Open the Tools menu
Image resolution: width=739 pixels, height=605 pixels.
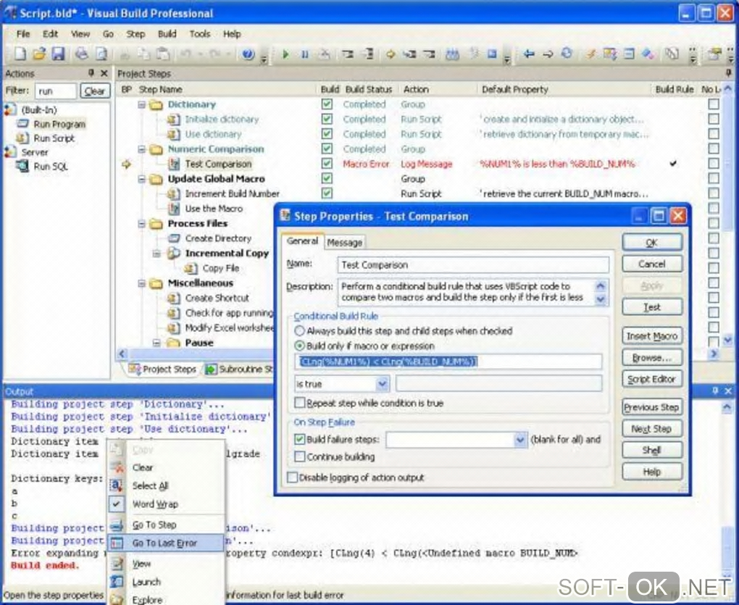tap(200, 34)
